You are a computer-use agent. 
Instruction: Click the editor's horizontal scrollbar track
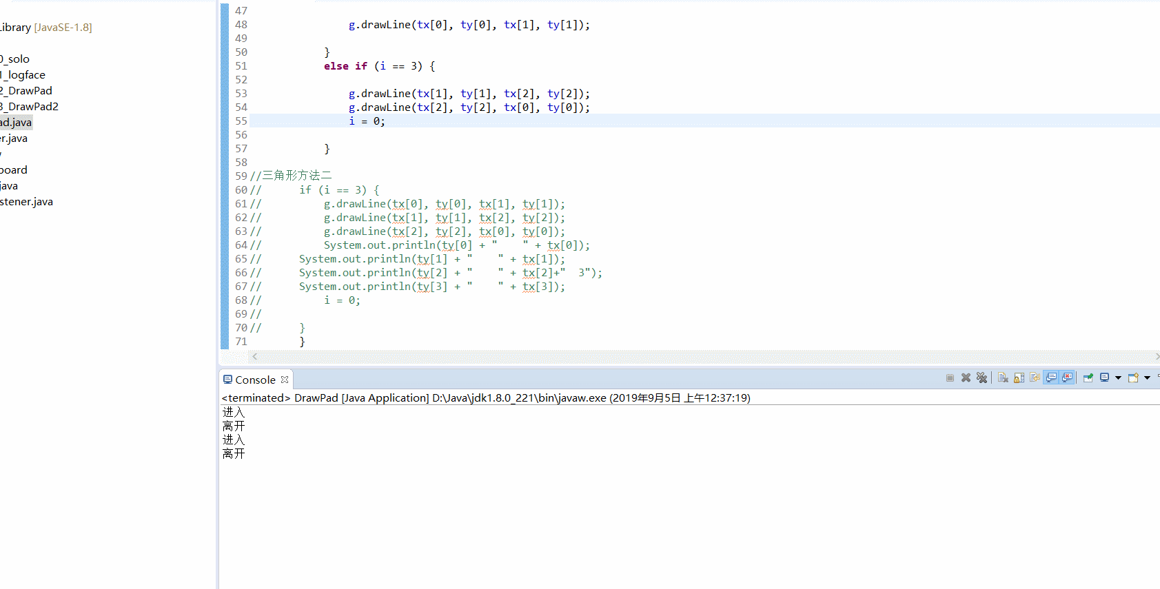pos(706,357)
